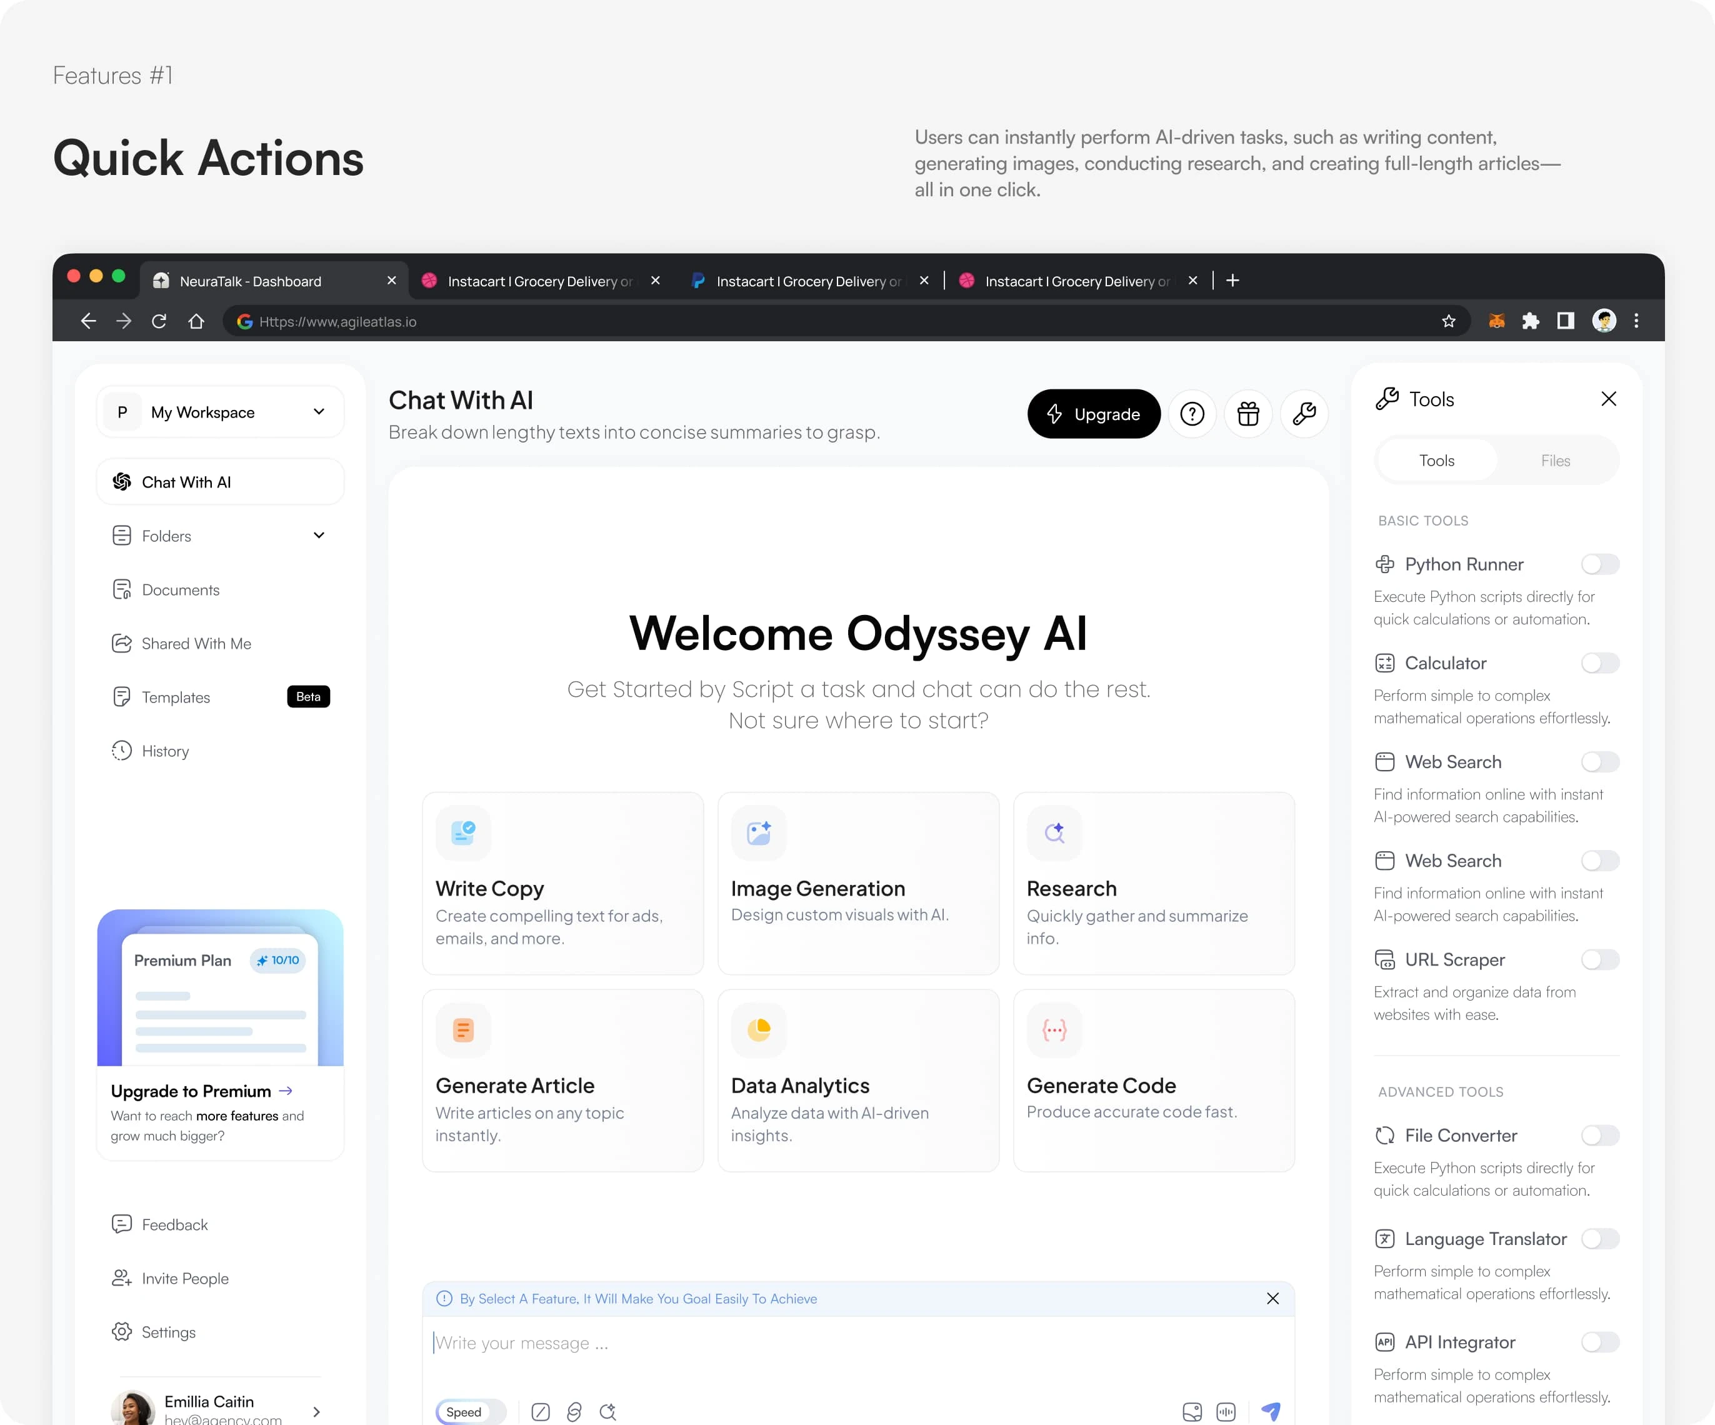The height and width of the screenshot is (1425, 1715).
Task: Select the Tools tab in panel
Action: pyautogui.click(x=1436, y=461)
